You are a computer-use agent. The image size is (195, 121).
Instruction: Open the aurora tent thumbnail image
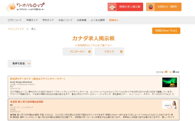[170, 82]
